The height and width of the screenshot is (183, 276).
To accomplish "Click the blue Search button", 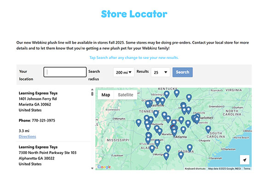I will coord(183,72).
